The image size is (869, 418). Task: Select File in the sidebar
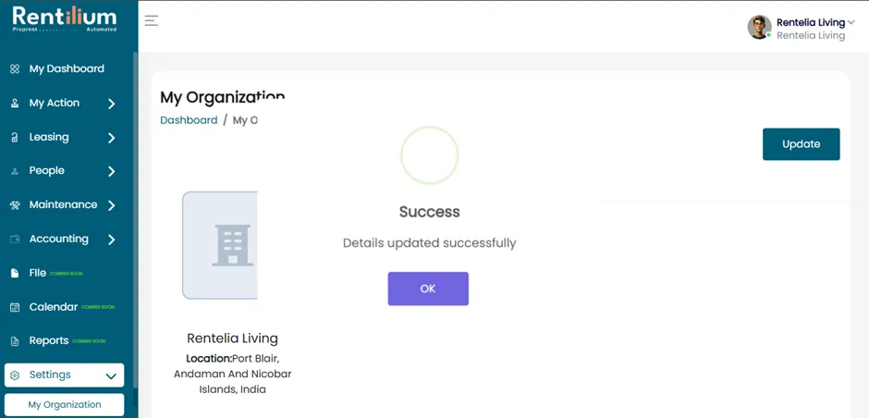38,273
